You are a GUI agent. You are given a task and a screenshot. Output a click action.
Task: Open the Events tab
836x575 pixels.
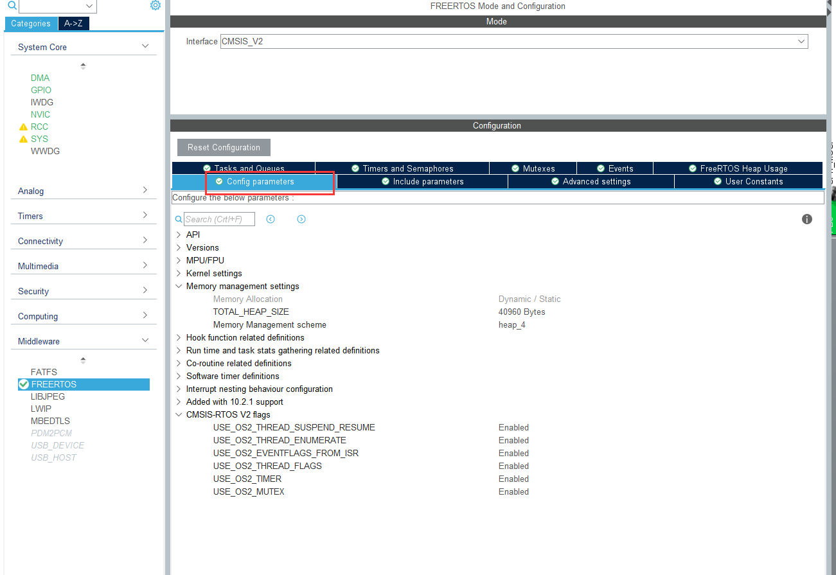(615, 168)
